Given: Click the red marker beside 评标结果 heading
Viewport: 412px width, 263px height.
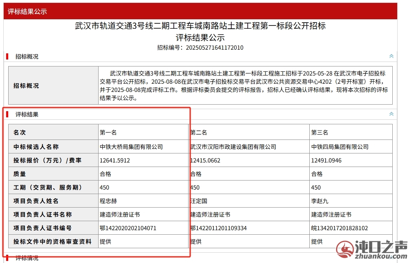Looking at the screenshot, I should click(x=7, y=114).
